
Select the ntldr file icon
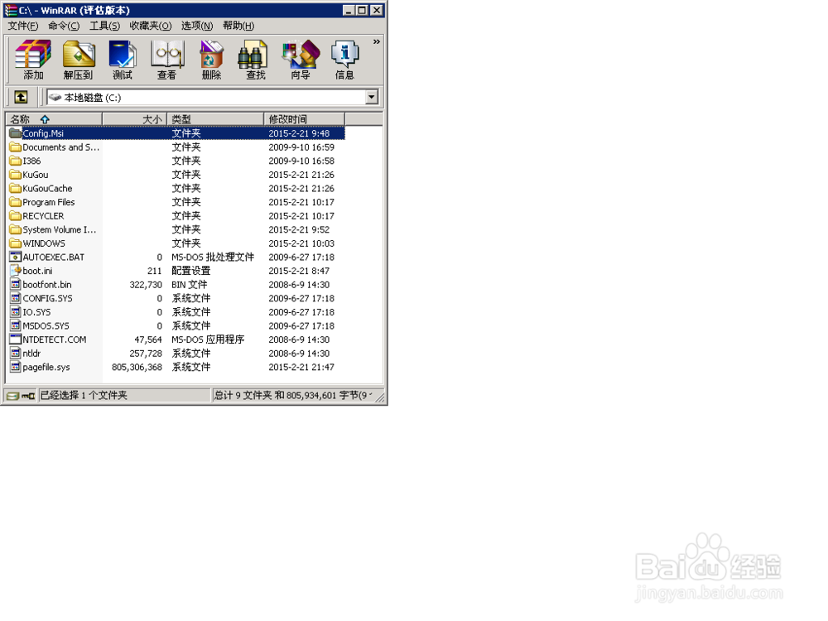click(15, 353)
